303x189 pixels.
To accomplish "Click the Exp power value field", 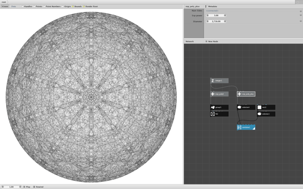I will coord(216,16).
